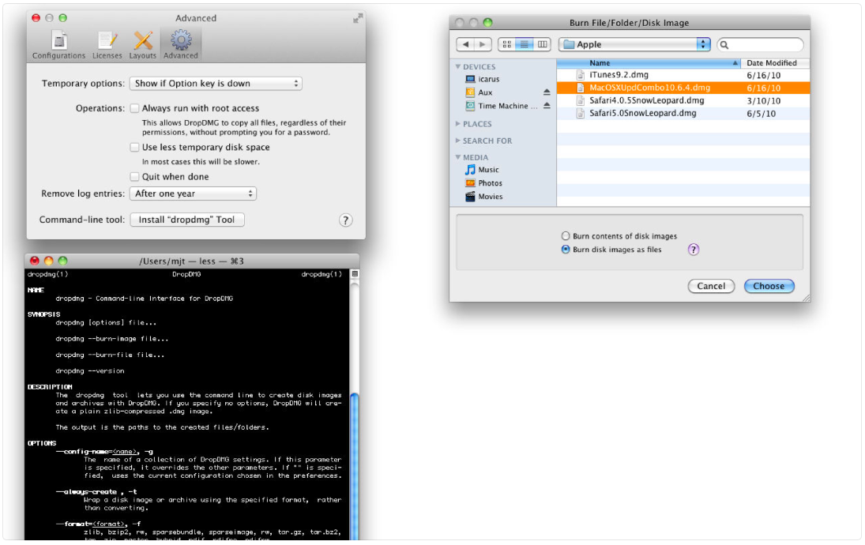Collapse the DEVICES sidebar section

pos(458,66)
